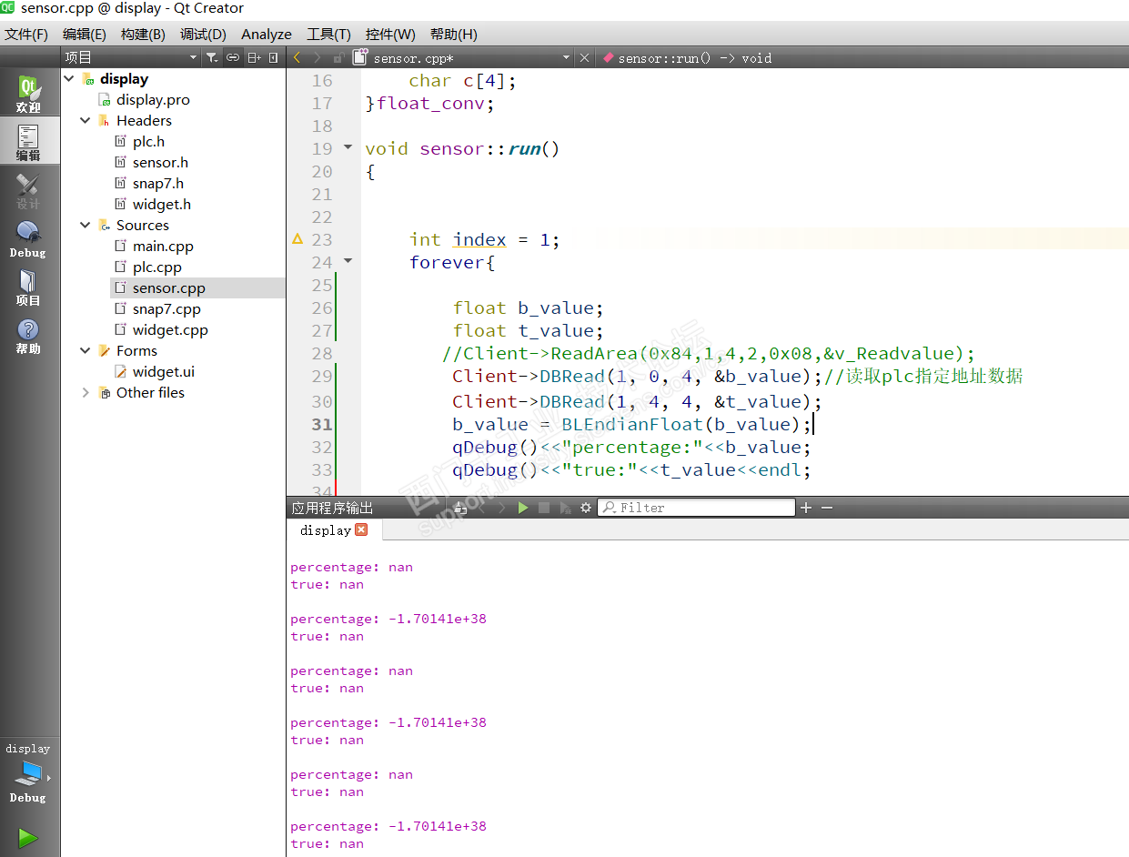Switch to Debug mode in the sidebar

[x=28, y=238]
